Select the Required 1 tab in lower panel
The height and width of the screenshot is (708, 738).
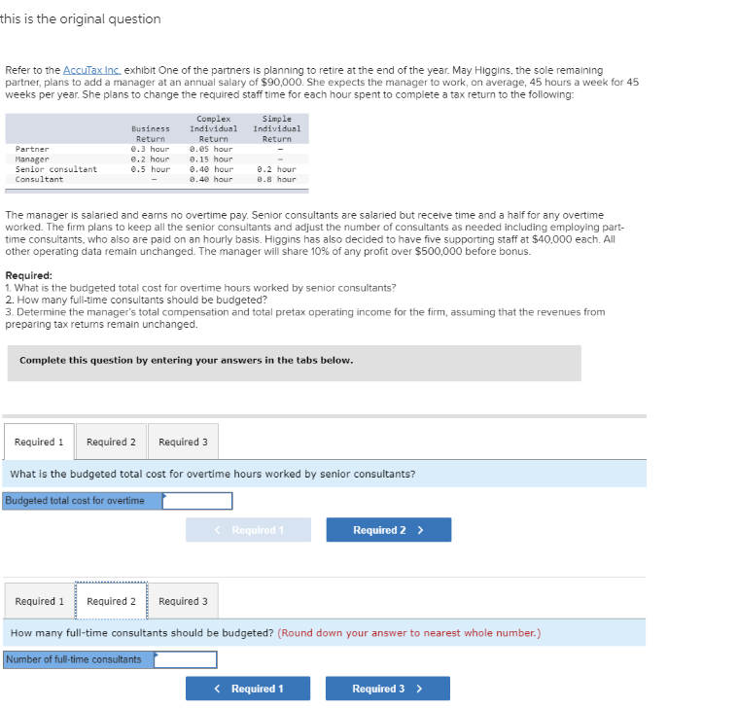coord(40,601)
